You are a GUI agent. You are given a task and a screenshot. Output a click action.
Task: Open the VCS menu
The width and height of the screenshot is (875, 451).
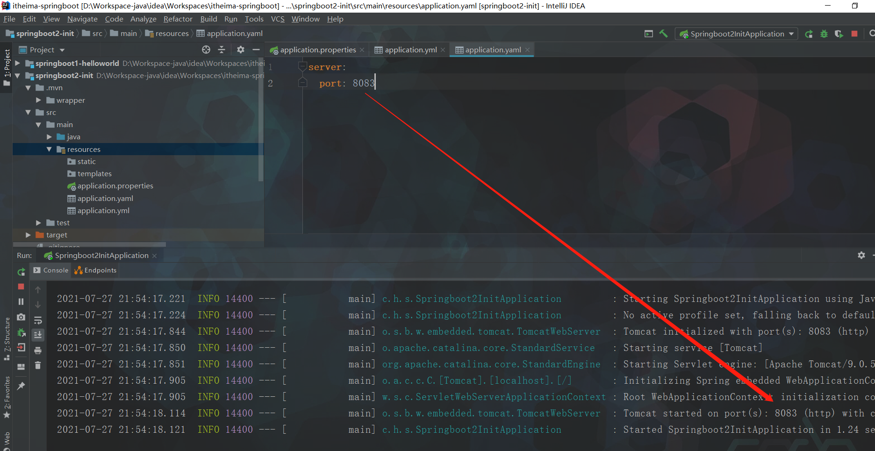coord(278,19)
